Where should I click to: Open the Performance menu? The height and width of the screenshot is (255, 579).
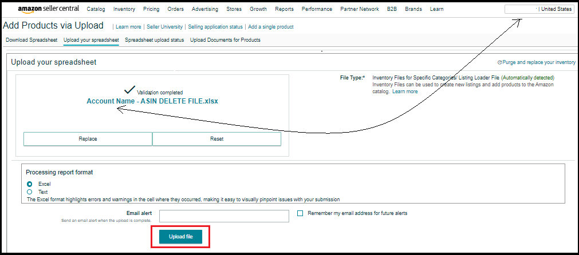(317, 9)
